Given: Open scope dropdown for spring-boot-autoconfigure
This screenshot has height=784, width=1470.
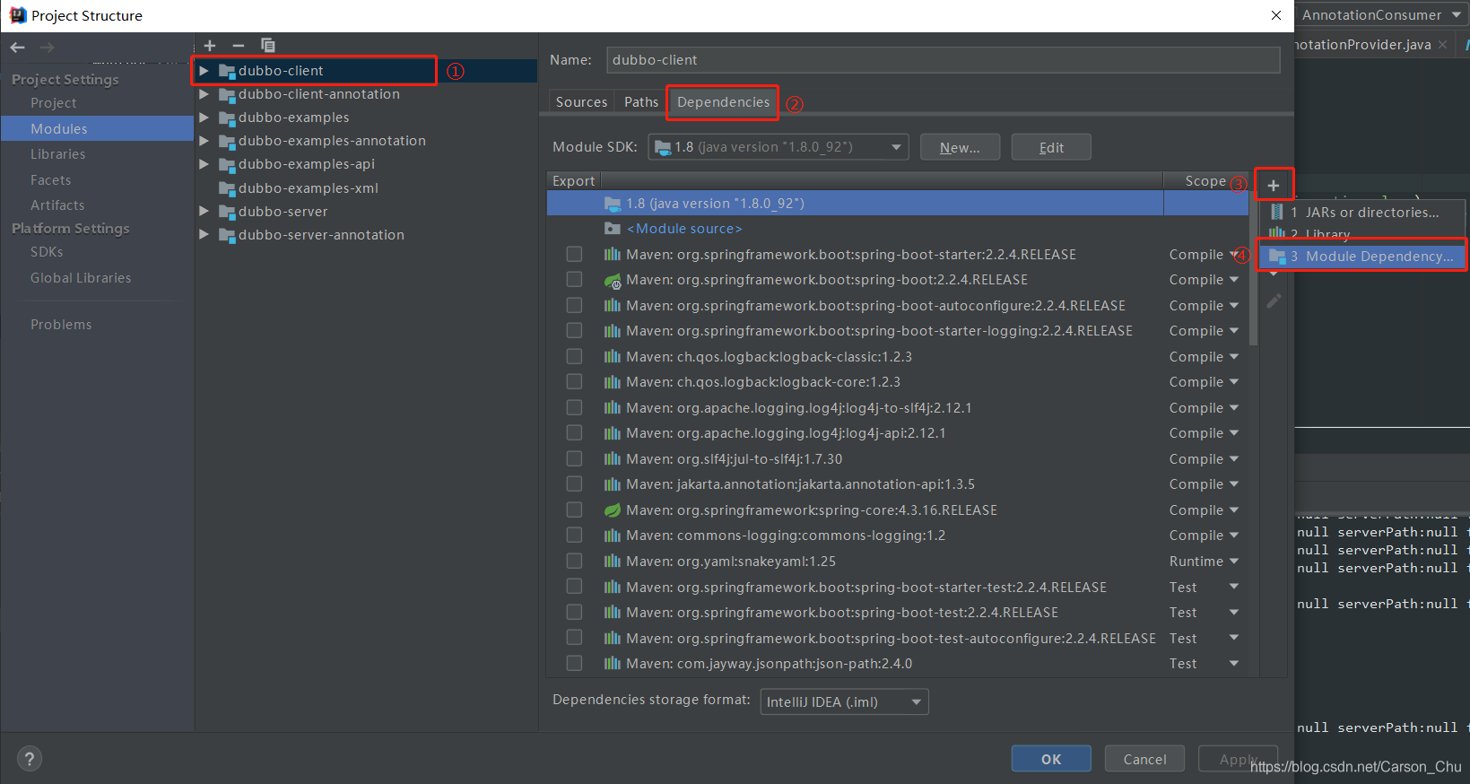Looking at the screenshot, I should click(1234, 306).
